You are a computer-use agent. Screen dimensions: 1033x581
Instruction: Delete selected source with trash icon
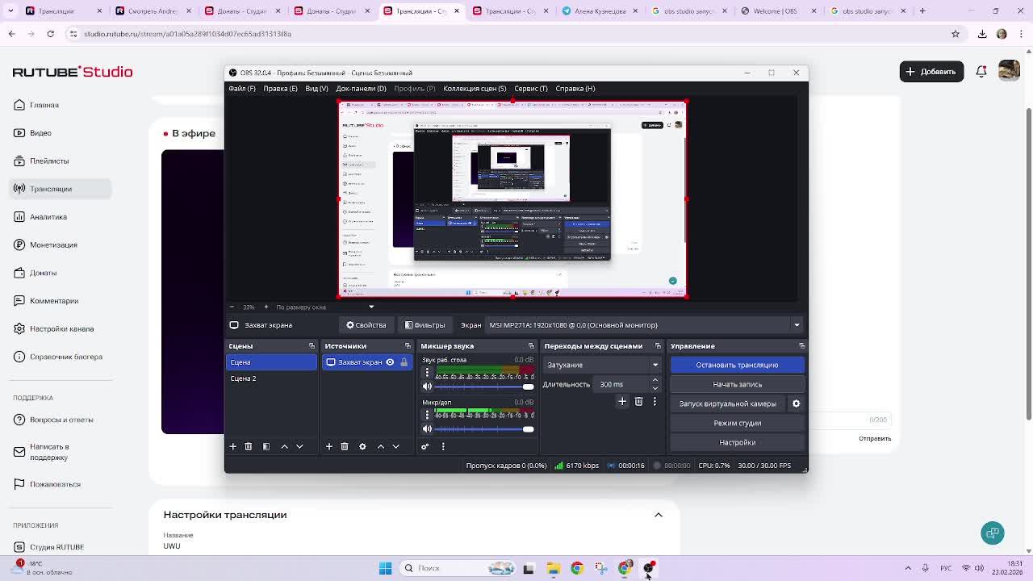pyautogui.click(x=345, y=446)
